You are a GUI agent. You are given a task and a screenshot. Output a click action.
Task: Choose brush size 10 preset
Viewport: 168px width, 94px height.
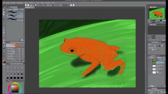click(x=11, y=74)
